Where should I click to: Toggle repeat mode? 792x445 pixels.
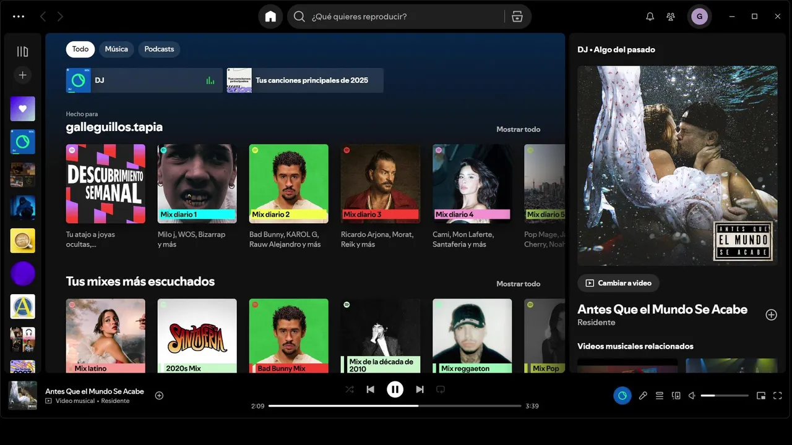[x=441, y=389]
